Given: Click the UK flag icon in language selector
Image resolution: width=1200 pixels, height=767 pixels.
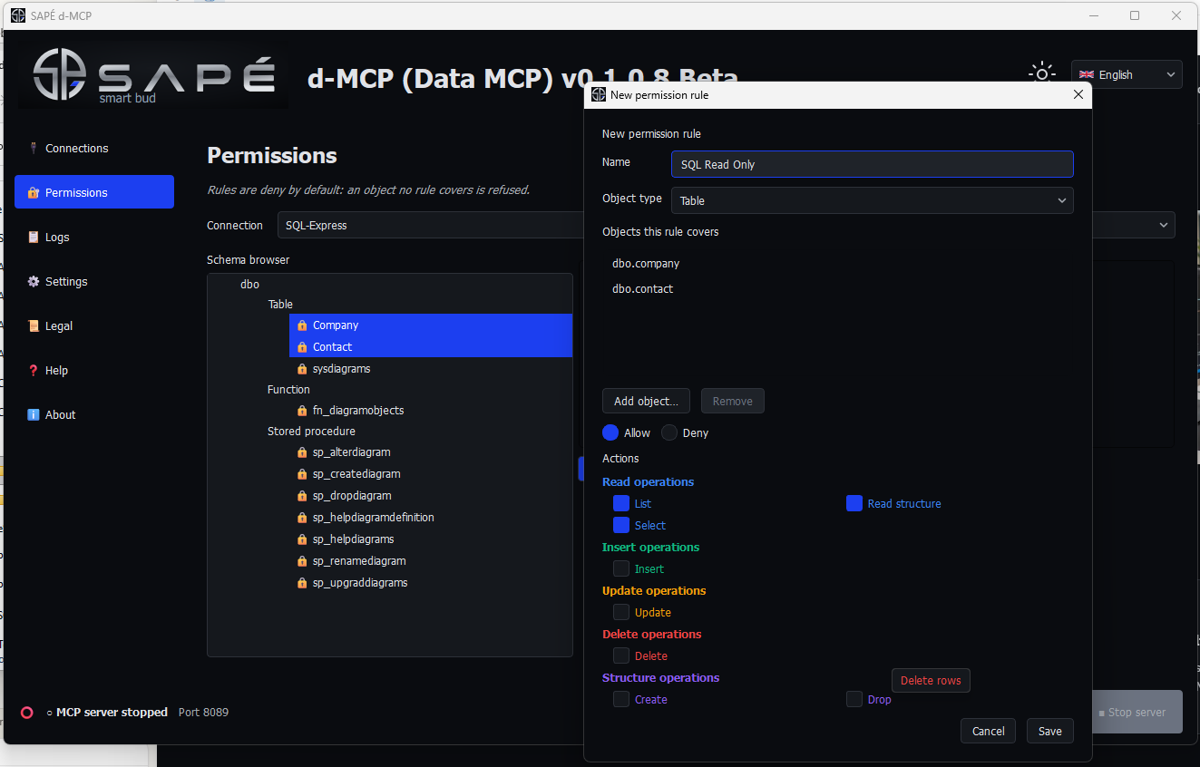Looking at the screenshot, I should coord(1086,75).
